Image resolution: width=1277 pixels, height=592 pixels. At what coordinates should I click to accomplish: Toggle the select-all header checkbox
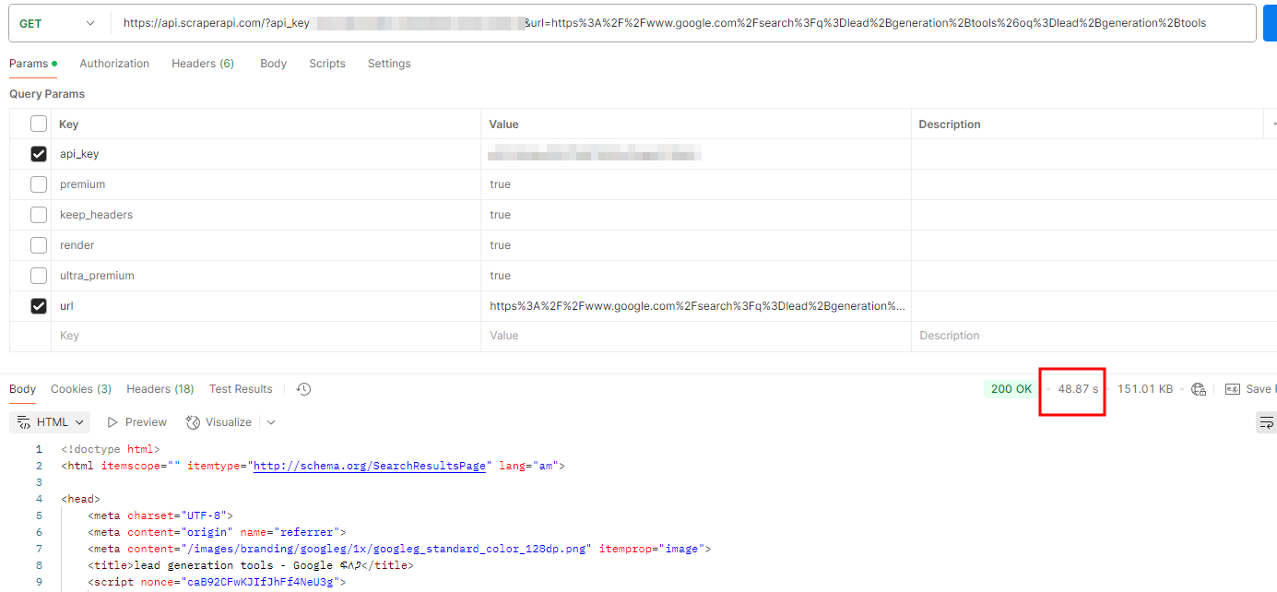pos(39,124)
